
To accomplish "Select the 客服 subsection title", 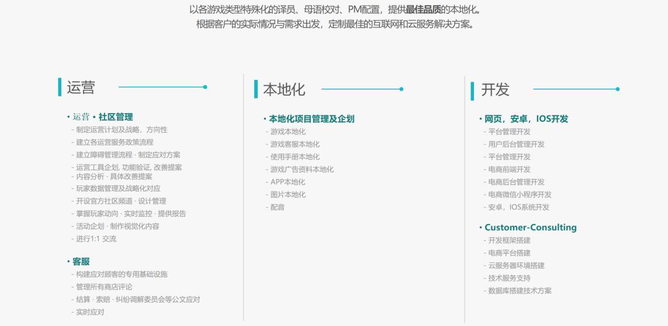I will tap(81, 262).
